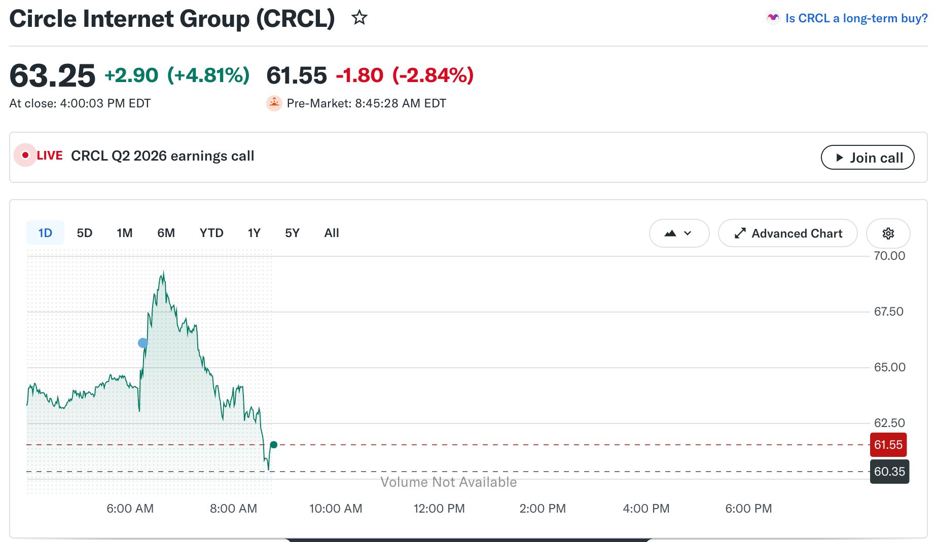Click the expand arrows icon on Advanced Chart

click(740, 234)
